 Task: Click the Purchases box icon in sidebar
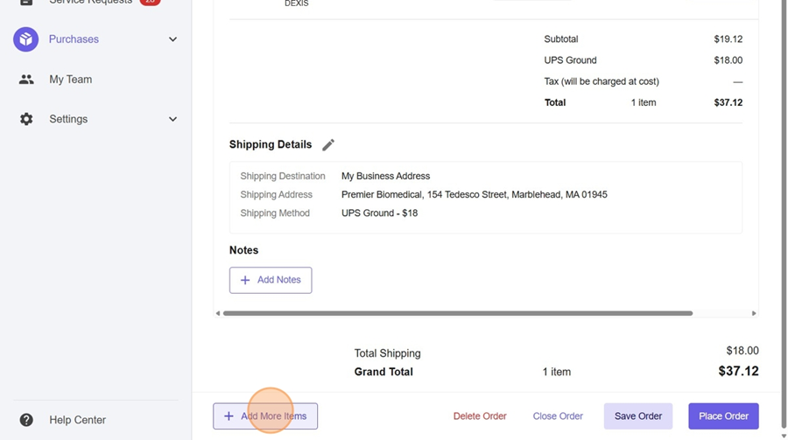(x=26, y=39)
